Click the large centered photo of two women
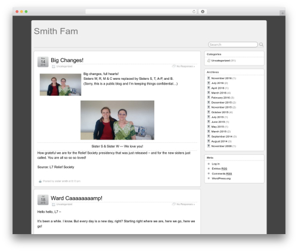This screenshot has height=252, width=298. click(x=117, y=120)
